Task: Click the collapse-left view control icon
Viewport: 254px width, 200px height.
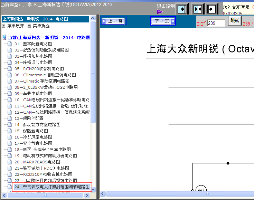Action: coord(211,9)
